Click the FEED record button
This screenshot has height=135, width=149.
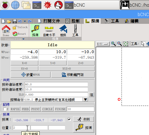pos(25,109)
